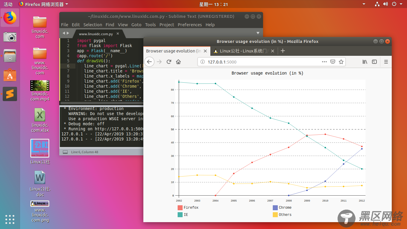Image resolution: width=407 pixels, height=229 pixels.
Task: Open Sublime Text Help menu
Action: click(x=210, y=25)
